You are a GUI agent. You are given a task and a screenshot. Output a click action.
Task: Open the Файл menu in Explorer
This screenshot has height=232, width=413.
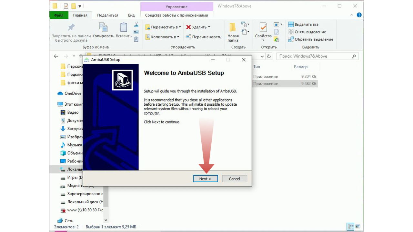tap(59, 15)
